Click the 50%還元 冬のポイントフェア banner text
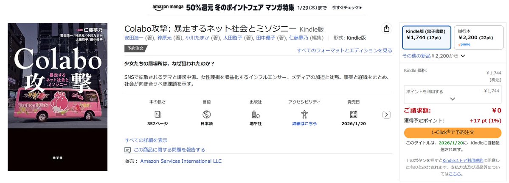 coord(241,8)
